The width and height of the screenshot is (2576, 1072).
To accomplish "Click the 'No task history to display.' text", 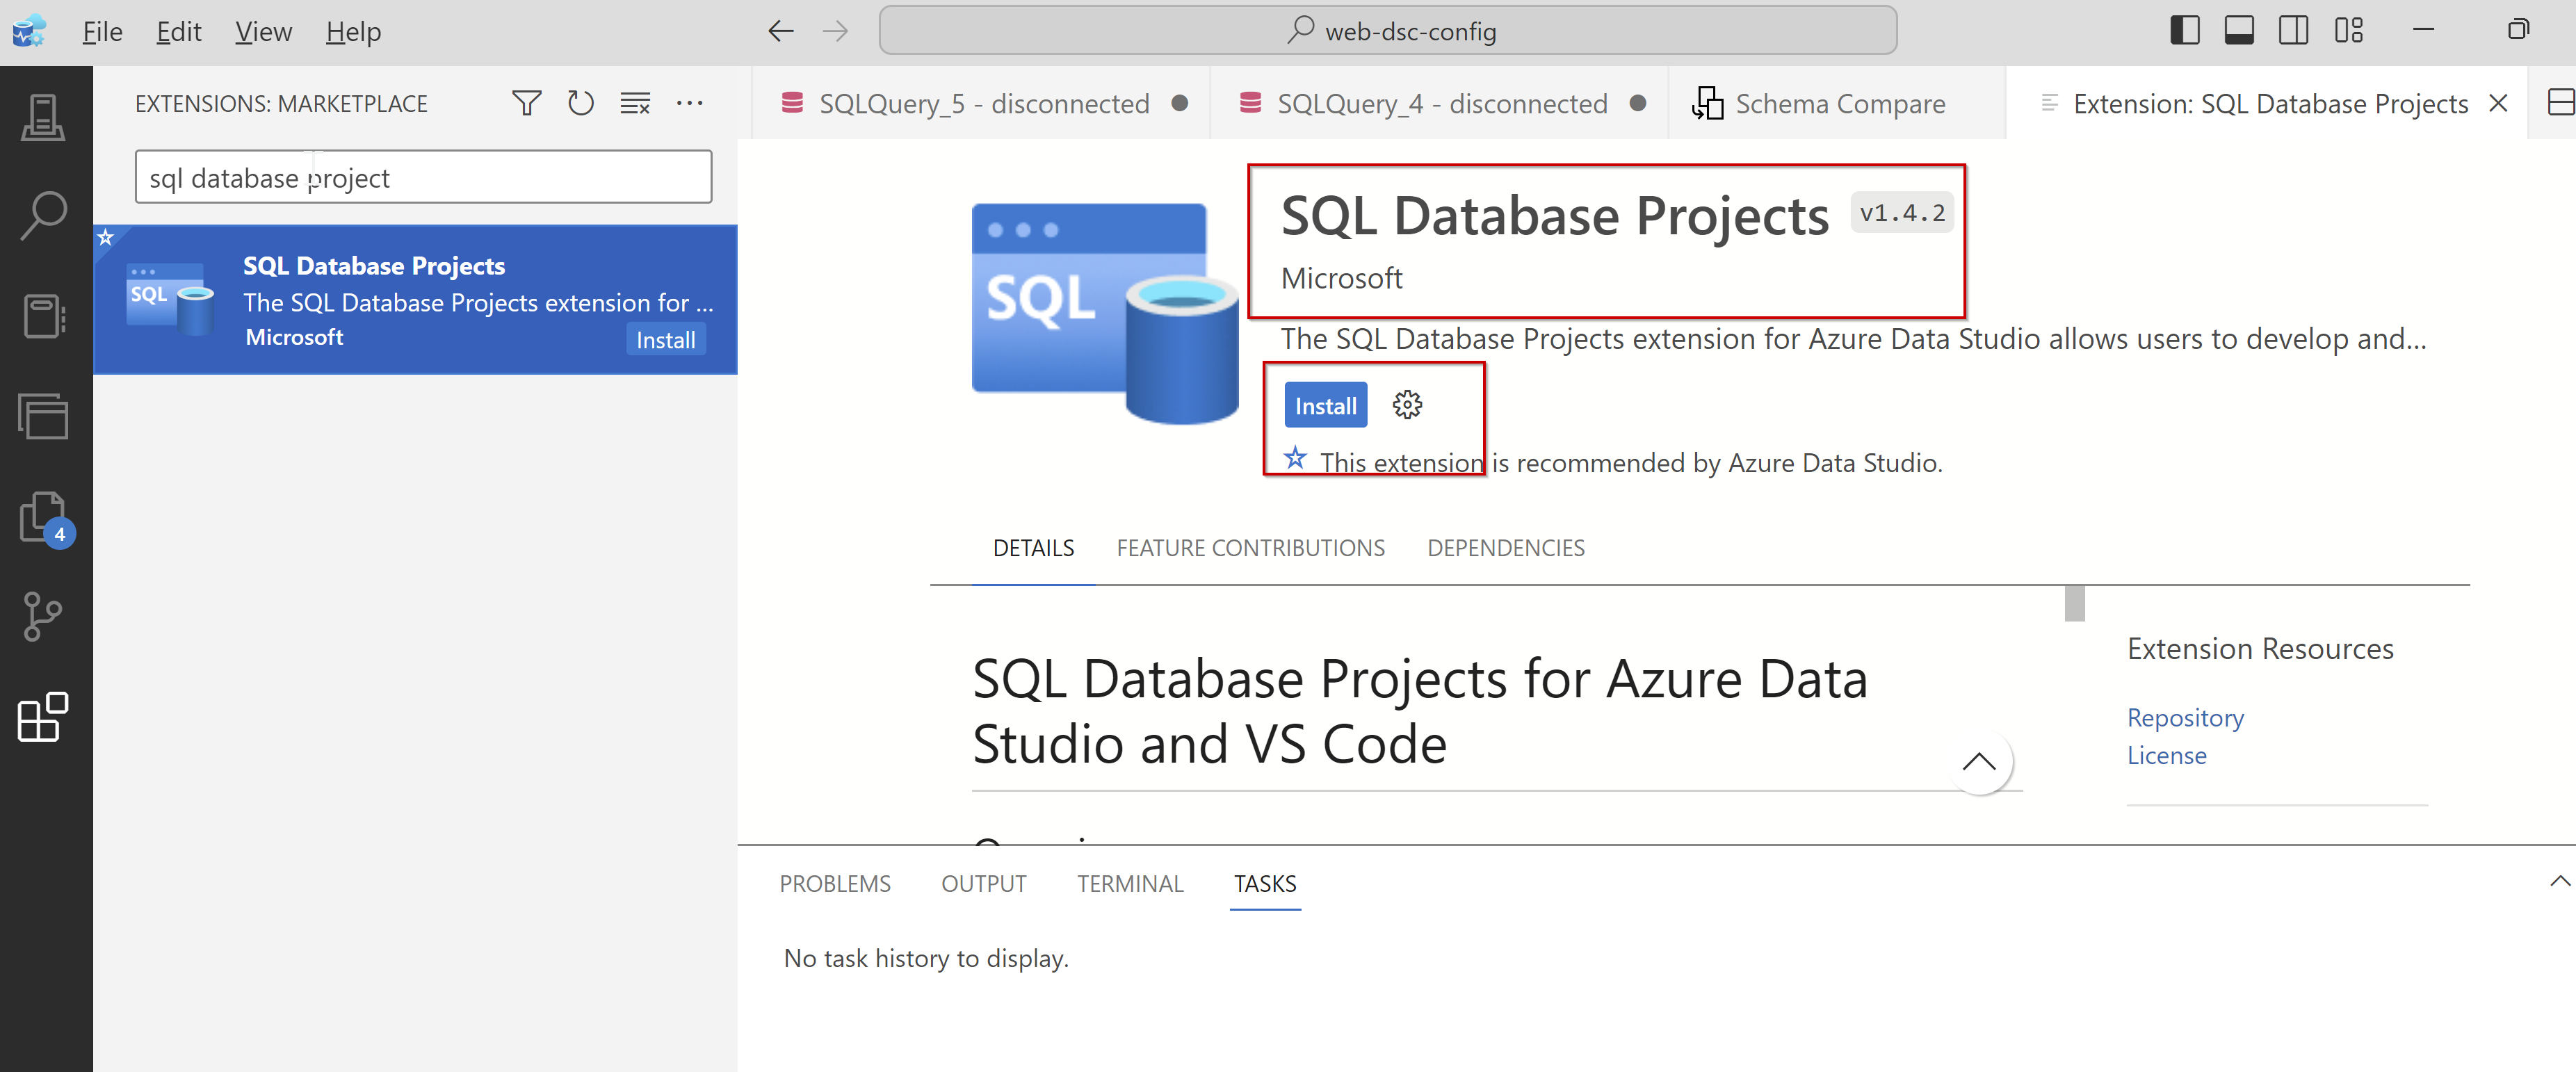I will click(926, 958).
